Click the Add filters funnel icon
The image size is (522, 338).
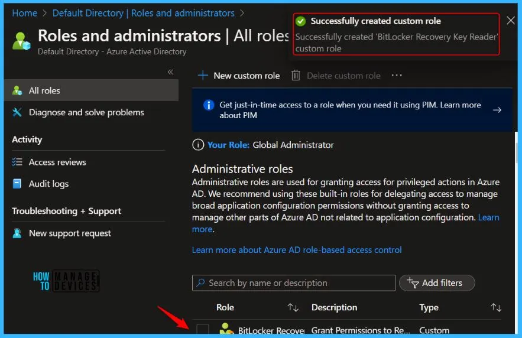[413, 283]
